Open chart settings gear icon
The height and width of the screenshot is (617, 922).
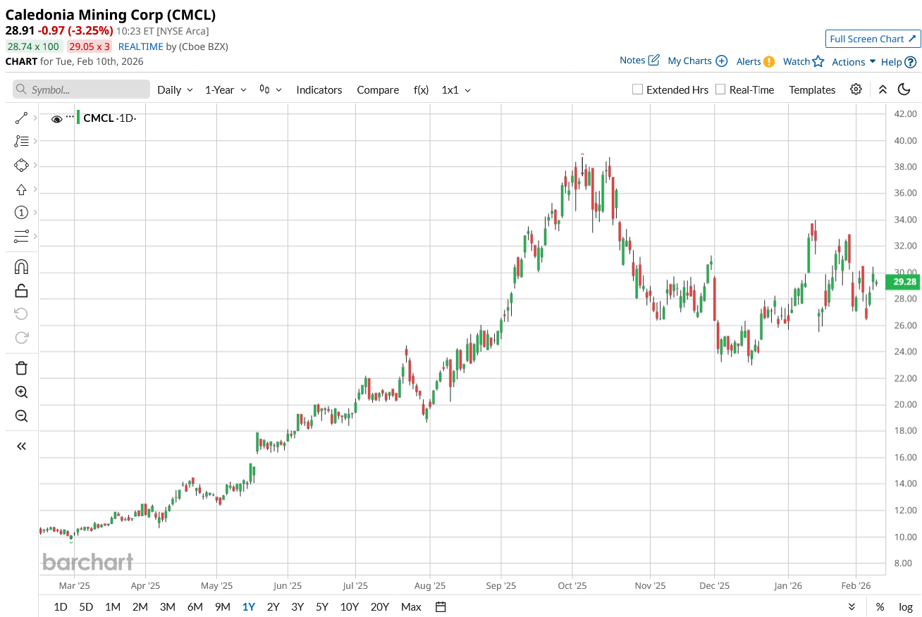[x=856, y=89]
